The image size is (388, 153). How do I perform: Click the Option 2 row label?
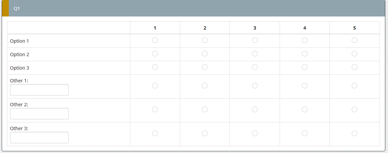pyautogui.click(x=20, y=54)
